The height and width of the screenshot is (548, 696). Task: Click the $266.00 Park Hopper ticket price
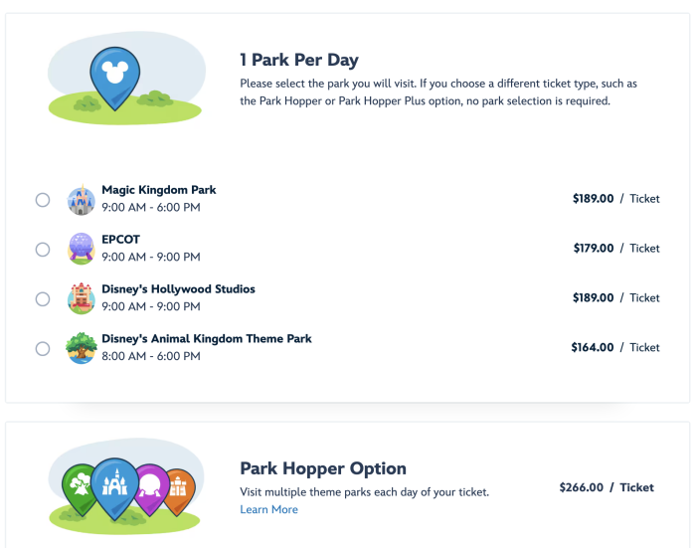pos(582,487)
